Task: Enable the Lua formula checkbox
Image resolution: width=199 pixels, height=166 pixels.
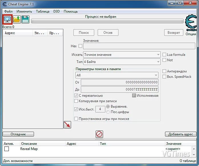Action: tap(164, 55)
